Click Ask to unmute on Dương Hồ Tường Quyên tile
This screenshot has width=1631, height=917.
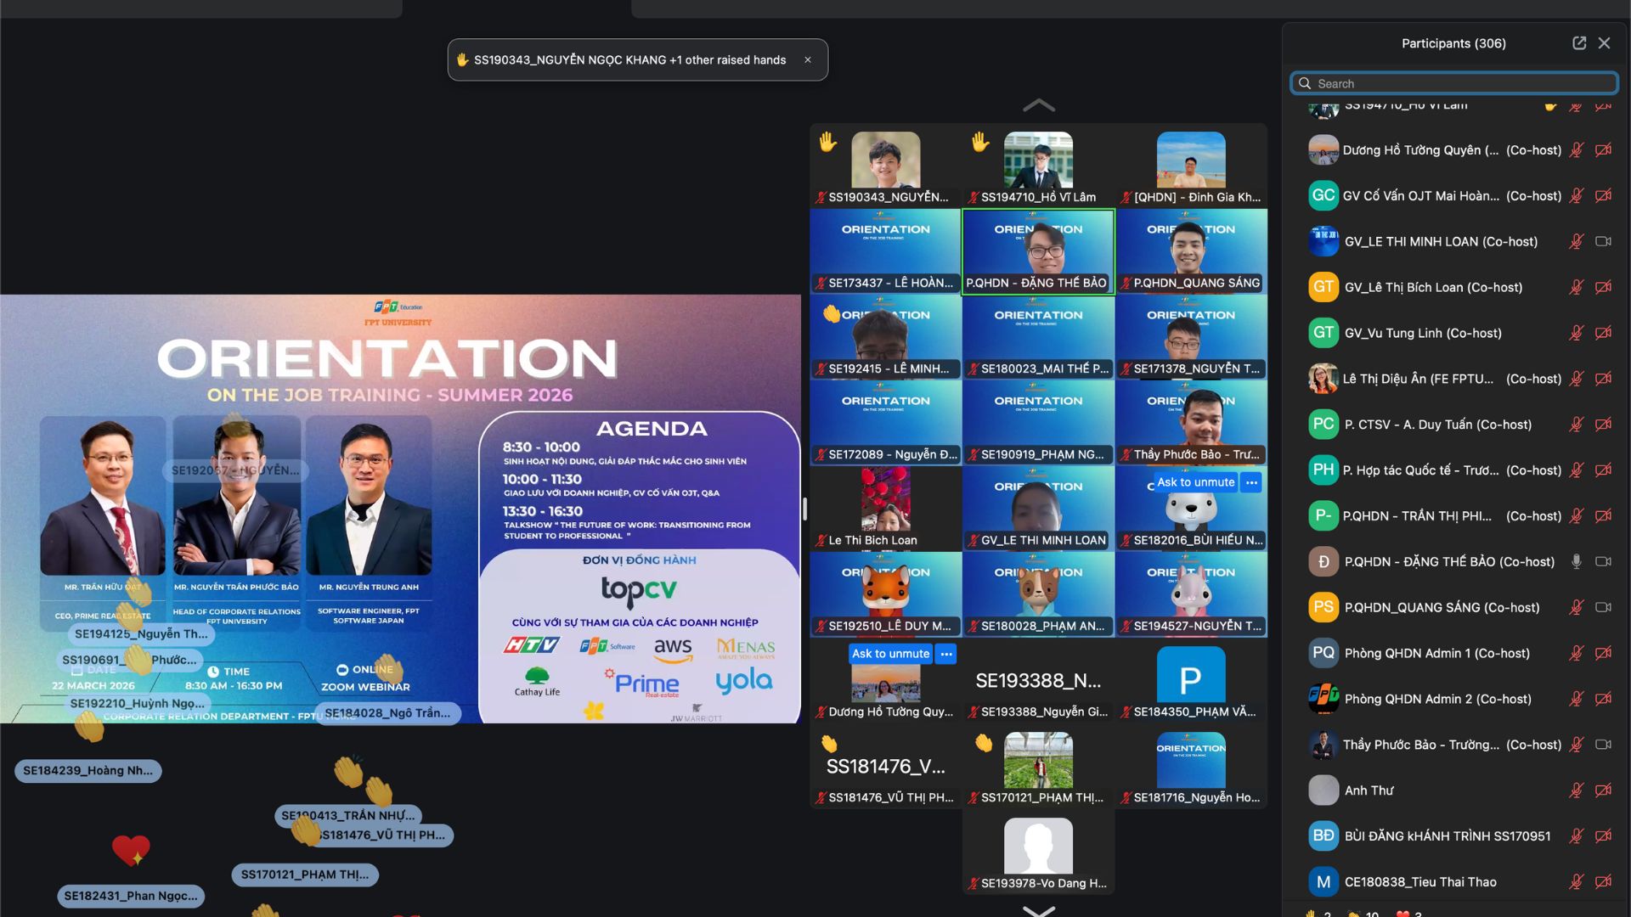(890, 654)
